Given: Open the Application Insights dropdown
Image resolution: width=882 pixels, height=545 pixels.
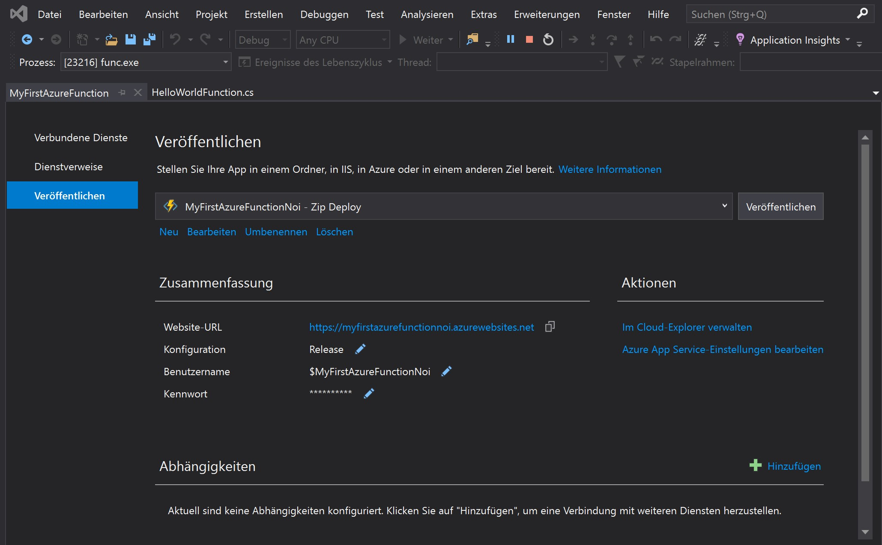Looking at the screenshot, I should (848, 39).
